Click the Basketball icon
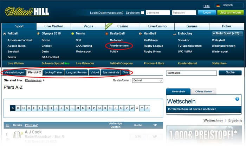This screenshot has width=246, height=146. 107,34
